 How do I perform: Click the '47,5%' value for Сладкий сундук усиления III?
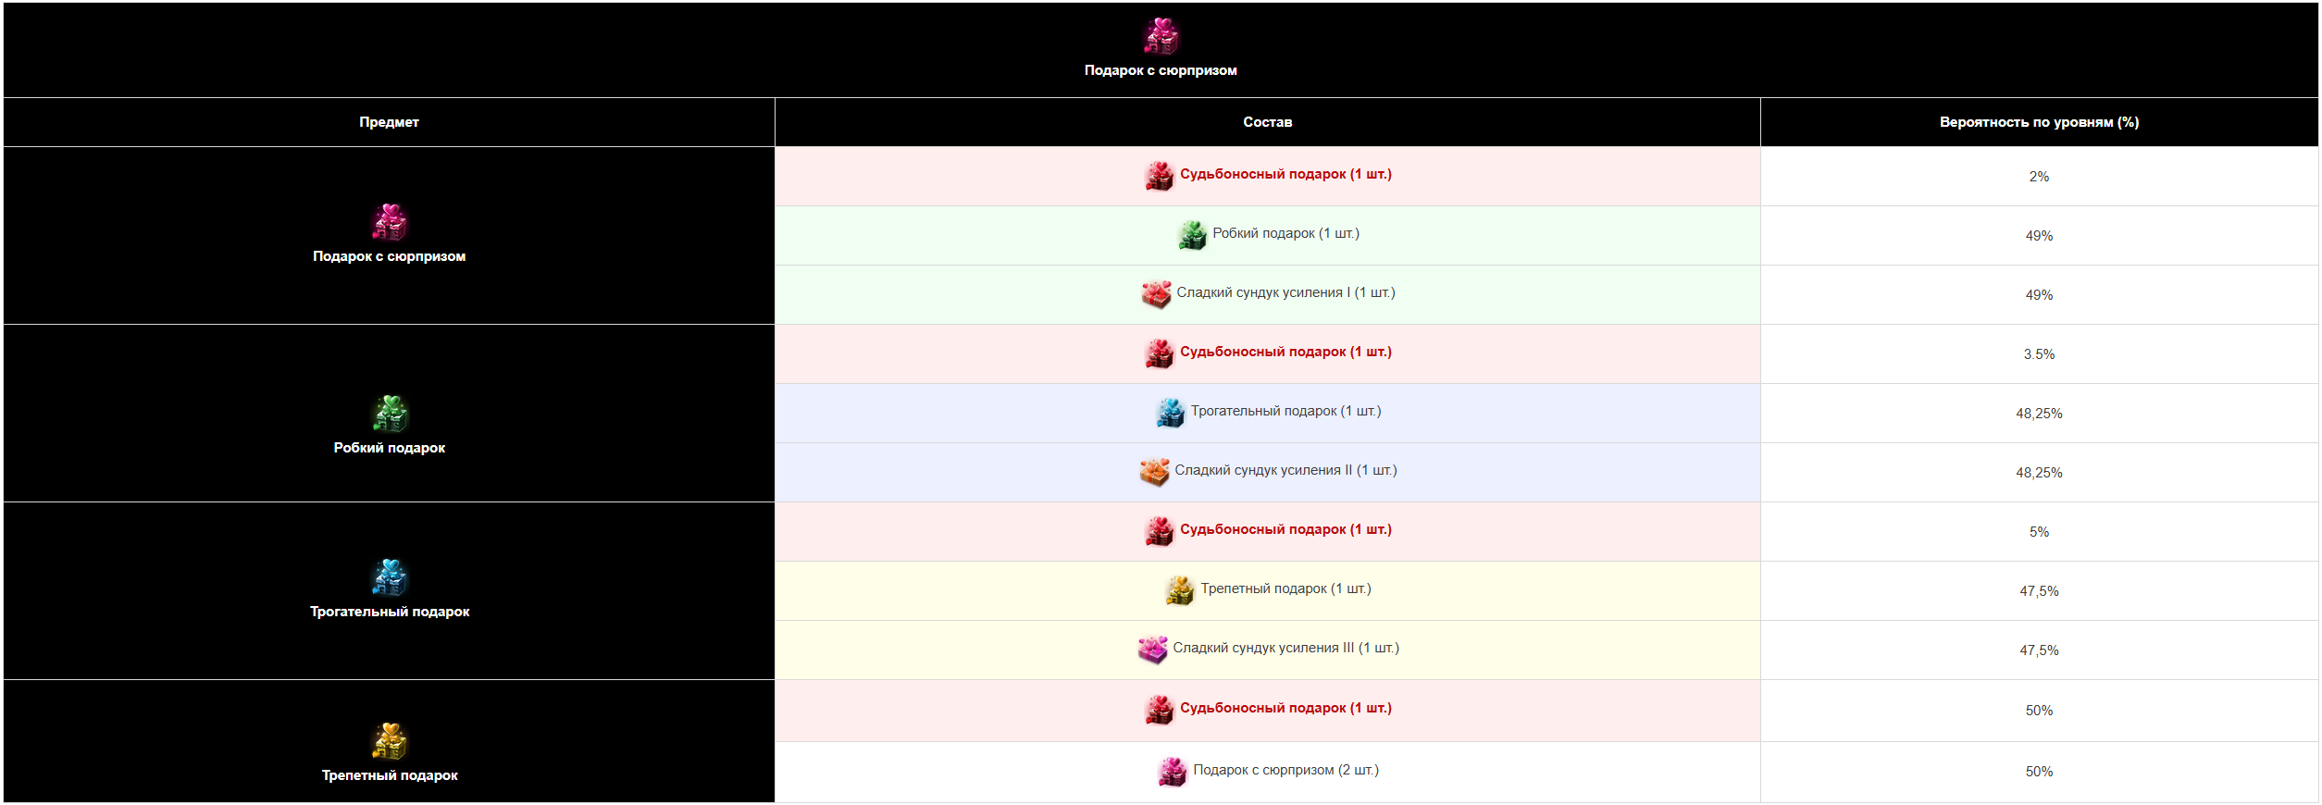point(2039,650)
